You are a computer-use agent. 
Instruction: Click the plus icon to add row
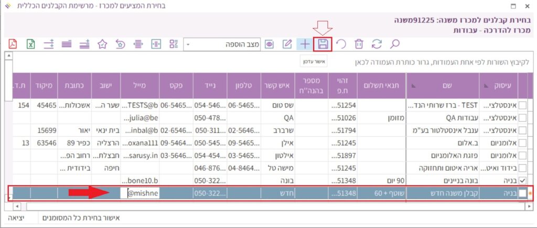305,44
